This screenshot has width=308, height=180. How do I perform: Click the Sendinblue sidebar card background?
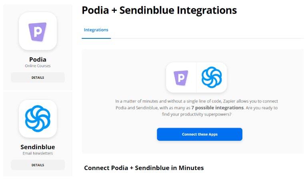tap(38, 134)
